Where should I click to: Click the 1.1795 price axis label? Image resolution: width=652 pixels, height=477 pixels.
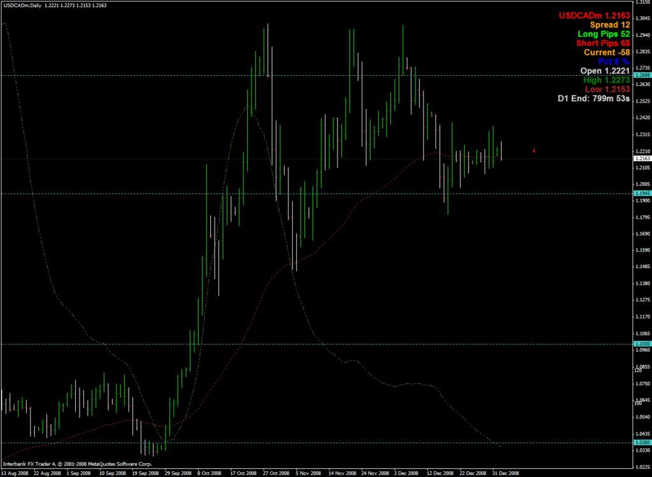[642, 217]
